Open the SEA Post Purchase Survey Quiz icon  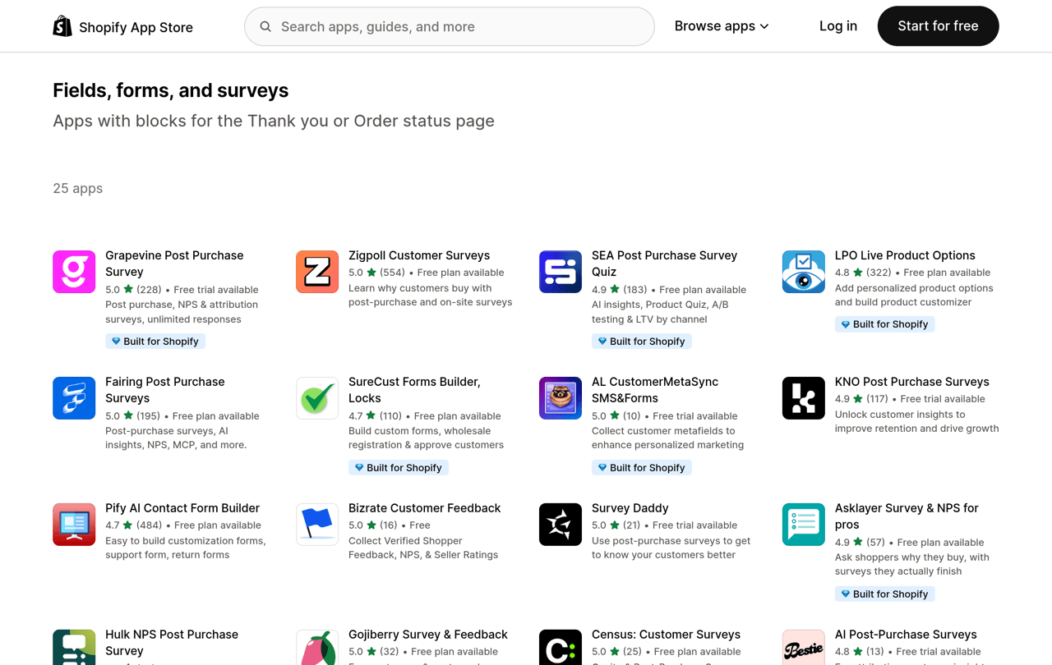point(561,272)
